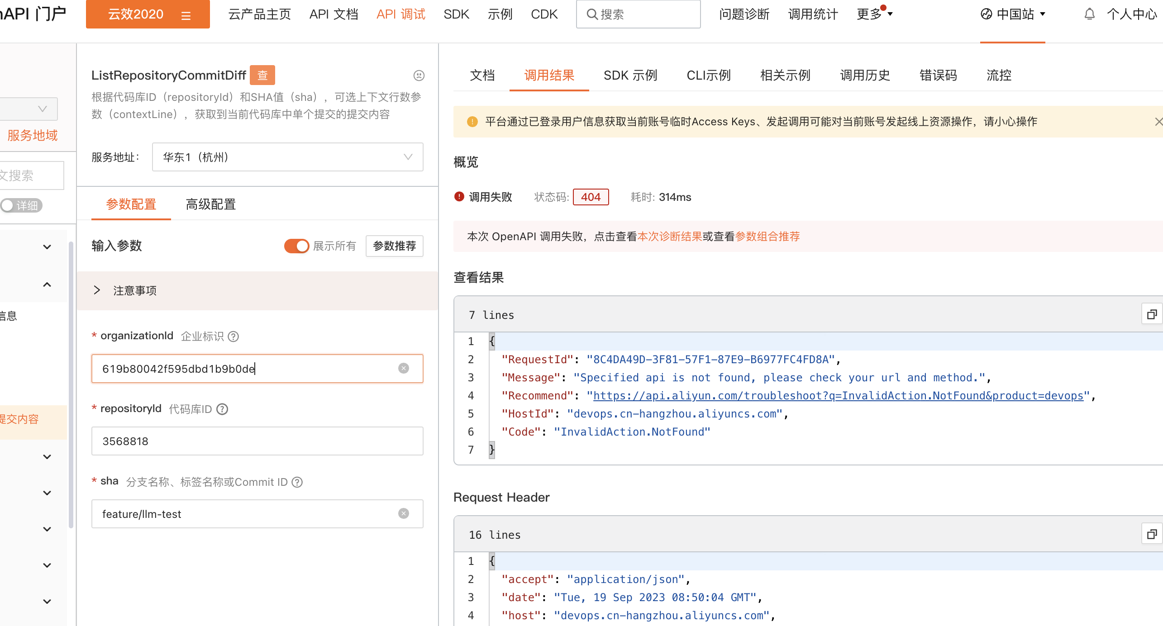Open API 文档 in the top navigation
The width and height of the screenshot is (1163, 626).
pos(334,14)
